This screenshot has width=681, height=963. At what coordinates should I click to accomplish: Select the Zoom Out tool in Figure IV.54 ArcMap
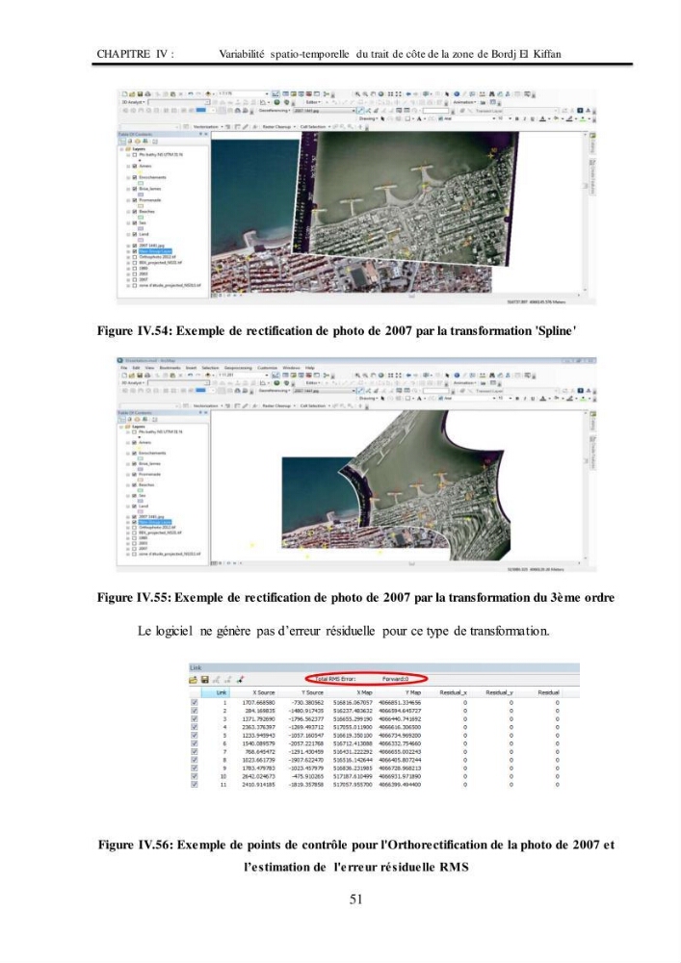click(365, 94)
